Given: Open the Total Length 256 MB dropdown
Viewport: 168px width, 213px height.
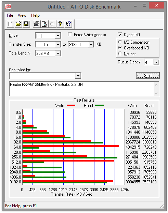Looking at the screenshot, I should (58, 54).
